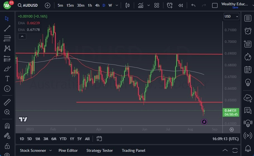
Task: Hide all drawings with eye icon
Action: [7, 154]
